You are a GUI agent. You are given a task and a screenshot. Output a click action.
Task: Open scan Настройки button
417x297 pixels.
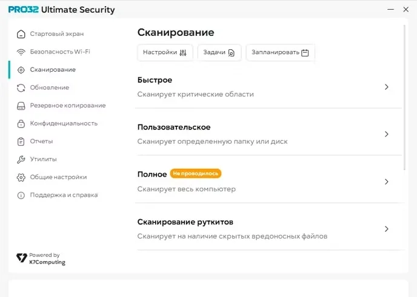[x=165, y=52]
